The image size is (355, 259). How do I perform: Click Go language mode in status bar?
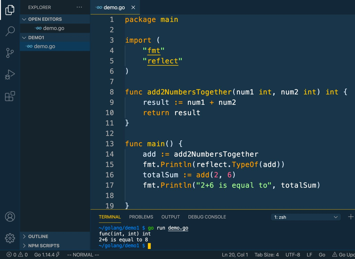(x=322, y=254)
